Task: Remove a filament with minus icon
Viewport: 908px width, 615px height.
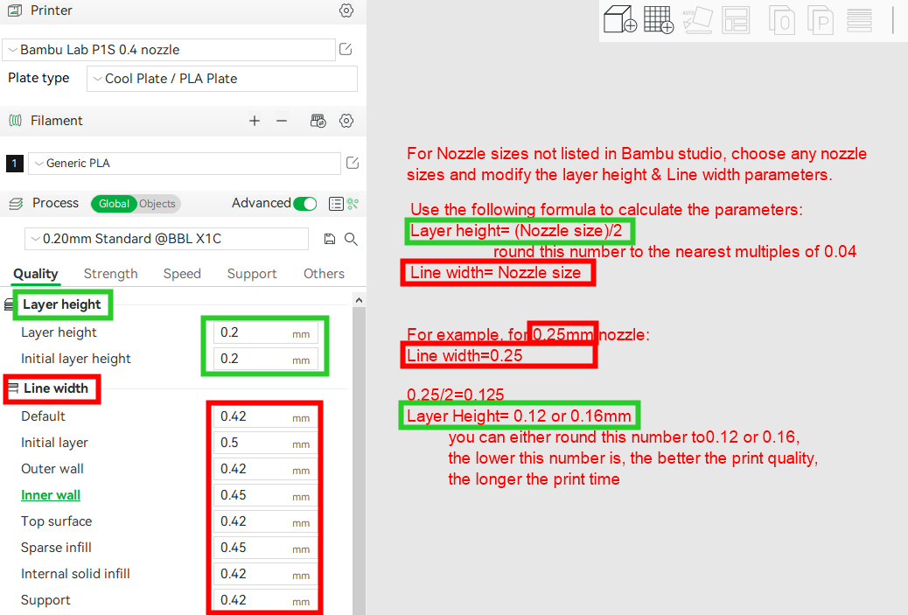Action: pyautogui.click(x=282, y=121)
